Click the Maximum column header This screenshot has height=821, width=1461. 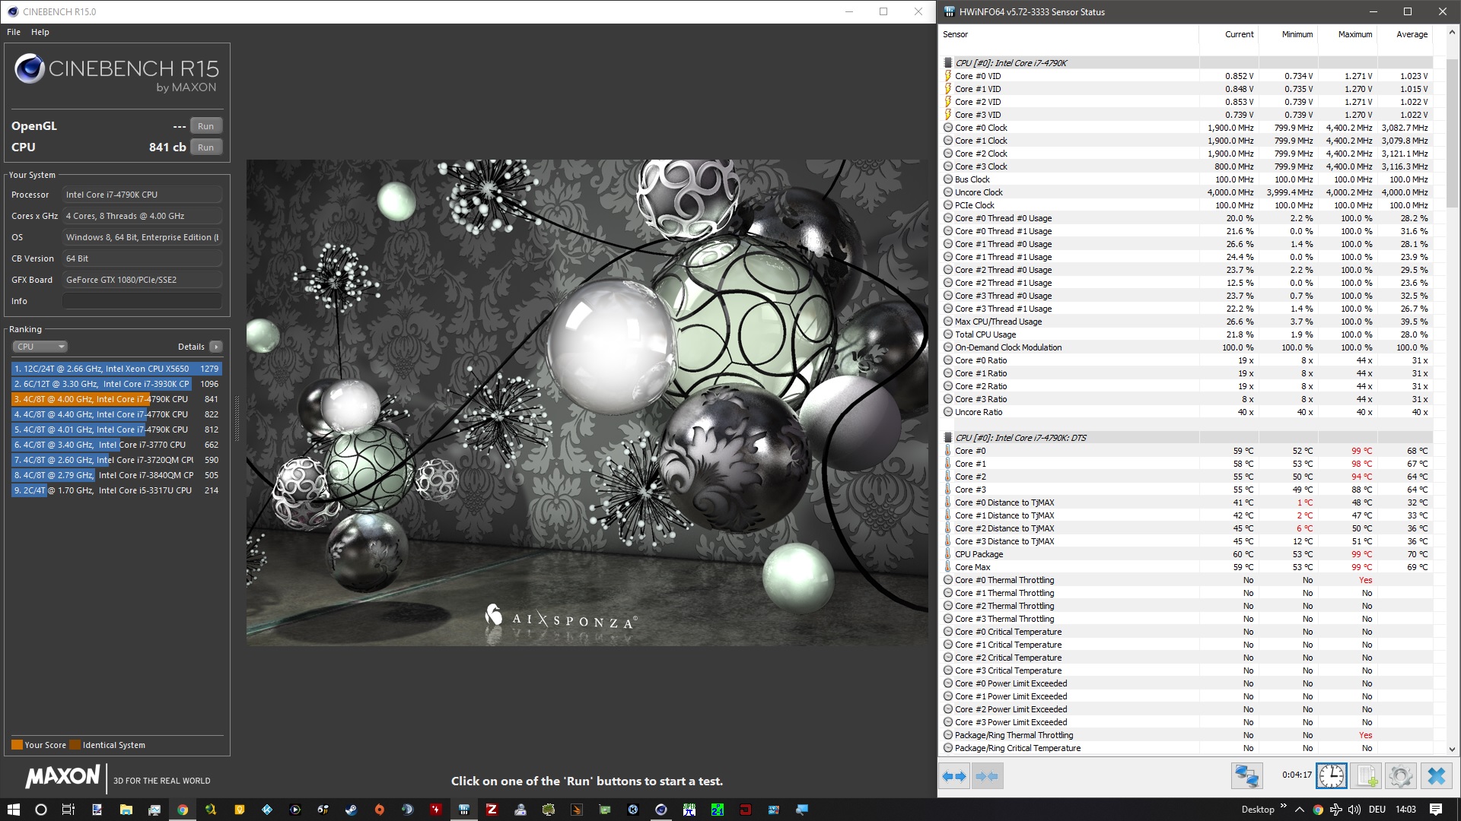[1354, 34]
